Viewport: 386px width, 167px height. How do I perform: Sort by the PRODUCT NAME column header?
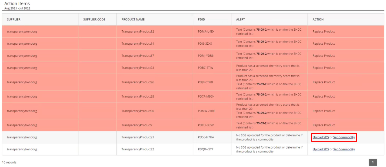(133, 19)
